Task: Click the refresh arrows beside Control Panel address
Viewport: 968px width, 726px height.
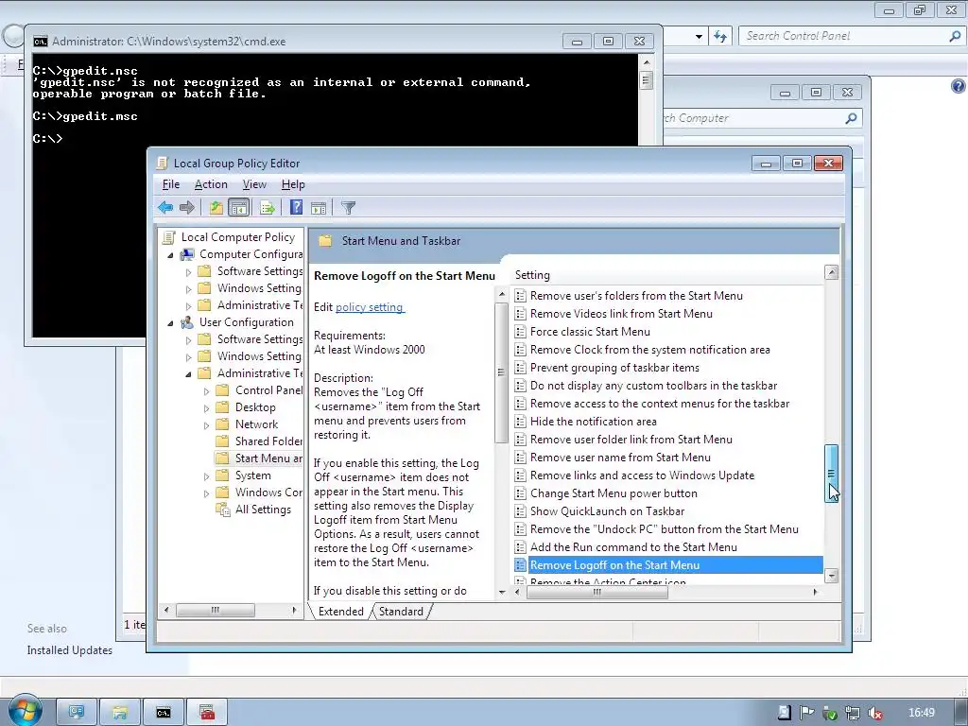Action: coord(719,37)
